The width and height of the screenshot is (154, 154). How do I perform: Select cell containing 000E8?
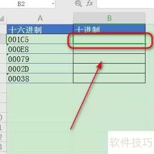(x=40, y=49)
